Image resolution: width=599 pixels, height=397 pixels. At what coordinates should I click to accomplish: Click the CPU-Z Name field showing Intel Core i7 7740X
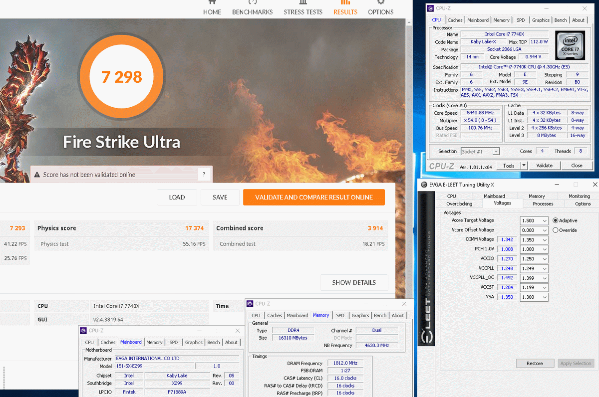tap(504, 34)
